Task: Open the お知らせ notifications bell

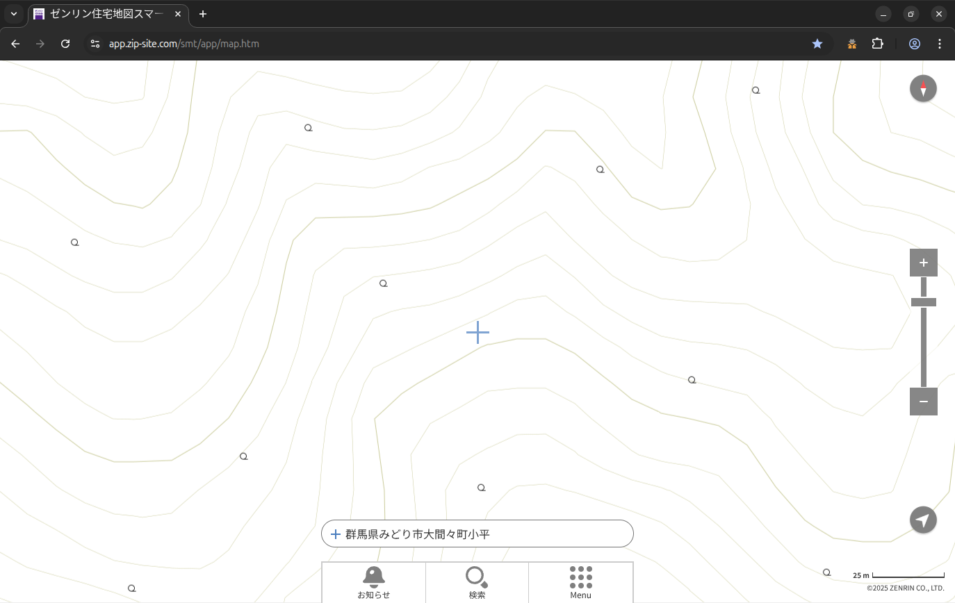Action: 373,582
